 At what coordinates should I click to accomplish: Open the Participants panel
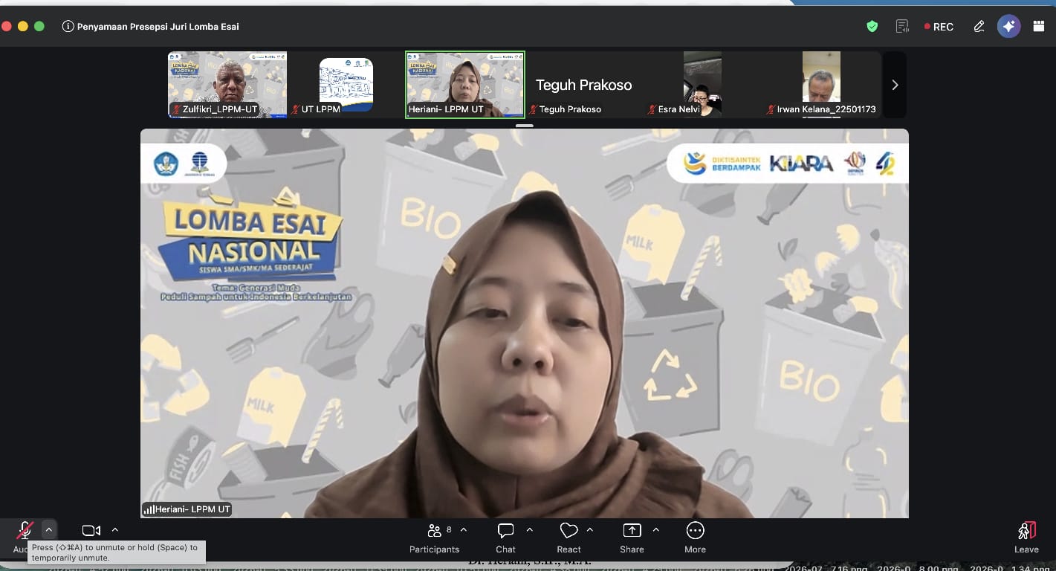pos(434,538)
